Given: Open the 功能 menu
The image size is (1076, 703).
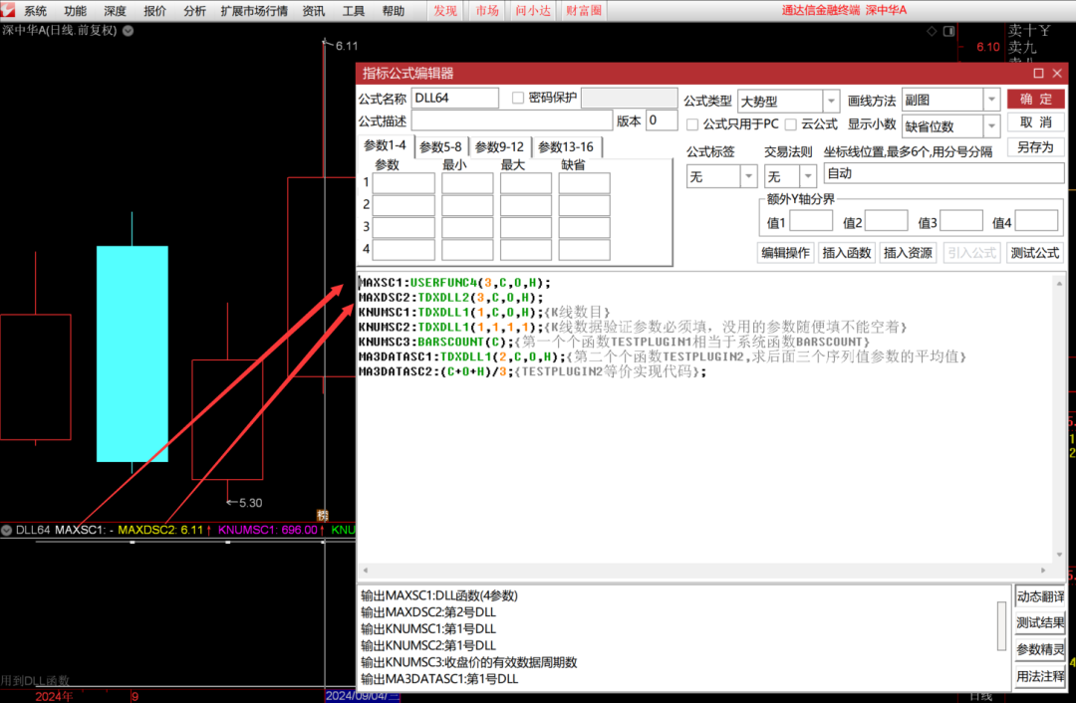Looking at the screenshot, I should point(75,10).
